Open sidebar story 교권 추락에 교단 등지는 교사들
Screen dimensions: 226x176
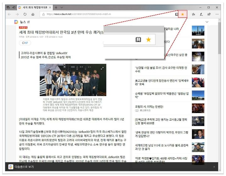(161, 121)
